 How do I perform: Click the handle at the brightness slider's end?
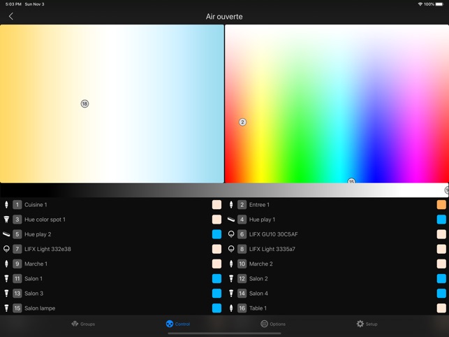(446, 190)
